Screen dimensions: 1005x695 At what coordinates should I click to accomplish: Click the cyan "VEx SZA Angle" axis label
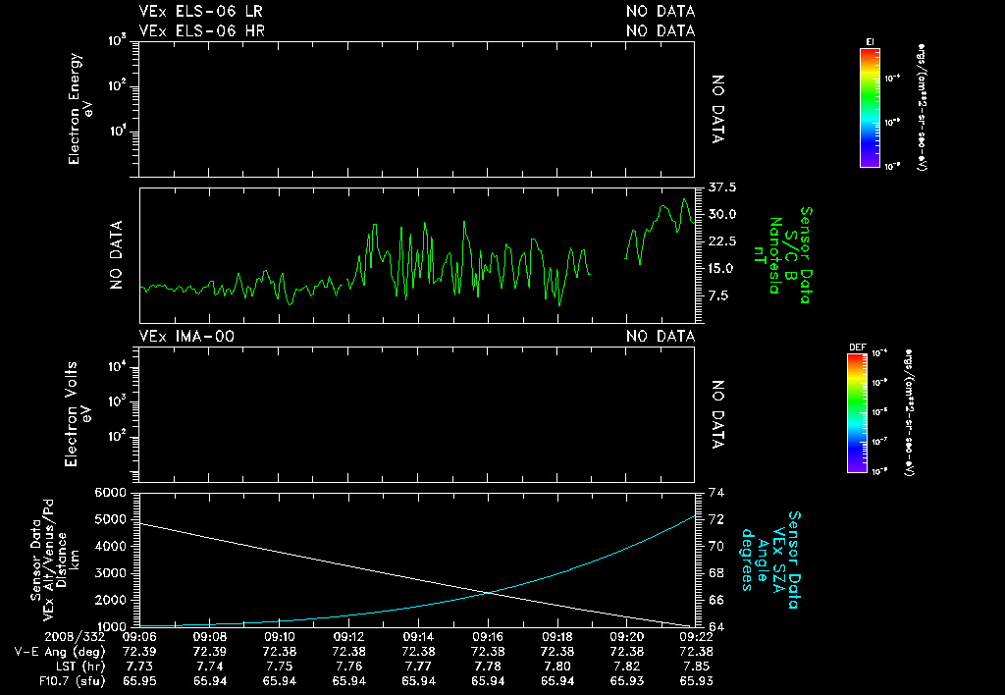tap(769, 561)
